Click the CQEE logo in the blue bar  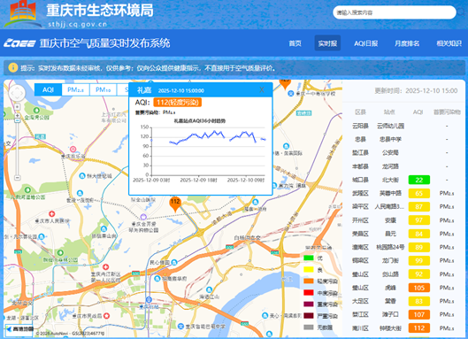19,43
